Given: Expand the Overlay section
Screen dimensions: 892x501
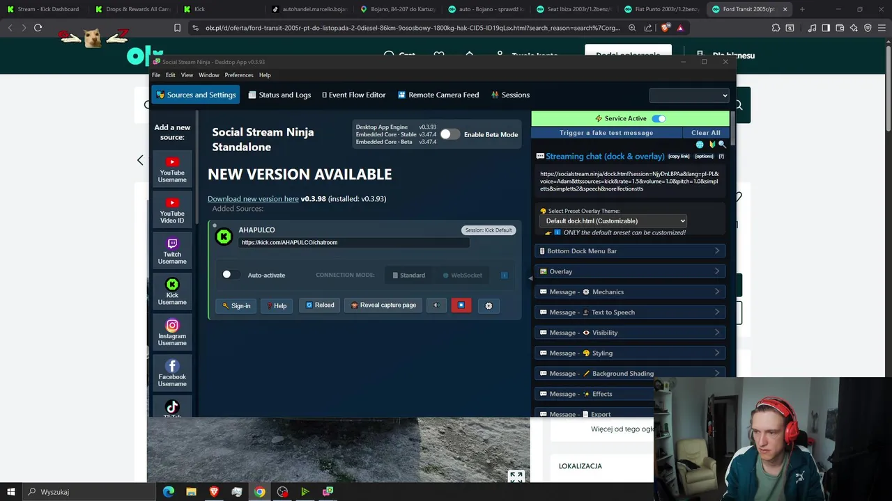Looking at the screenshot, I should coord(630,271).
